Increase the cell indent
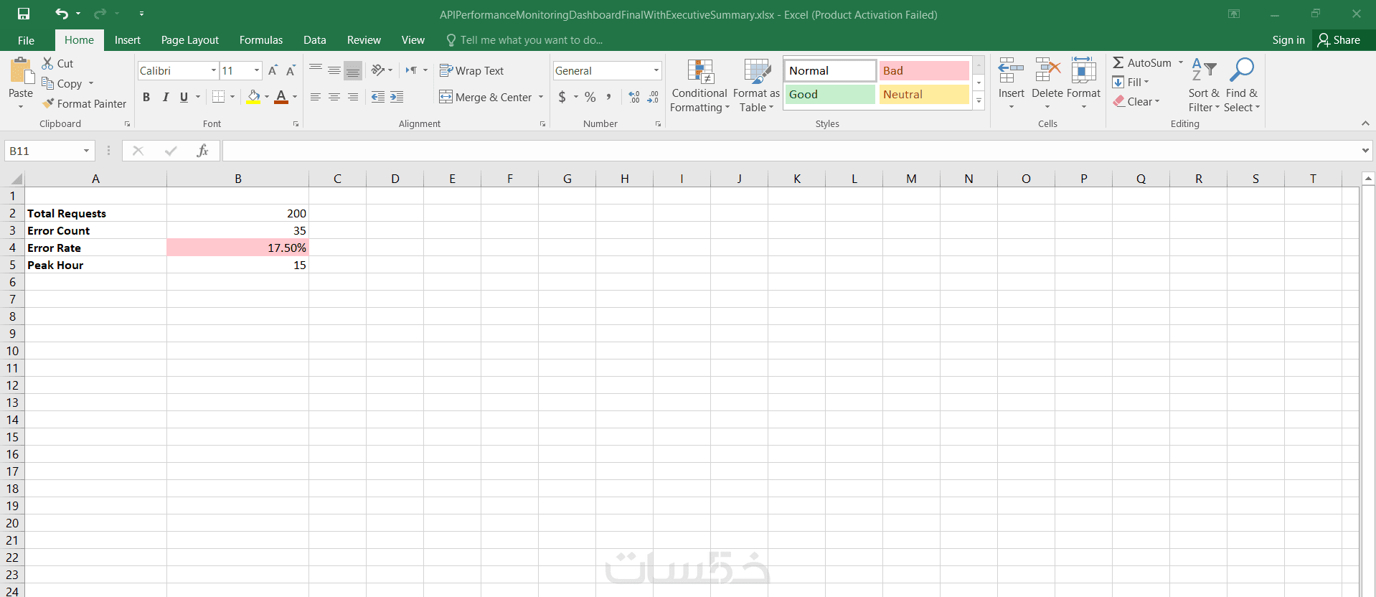The height and width of the screenshot is (597, 1376). (397, 97)
